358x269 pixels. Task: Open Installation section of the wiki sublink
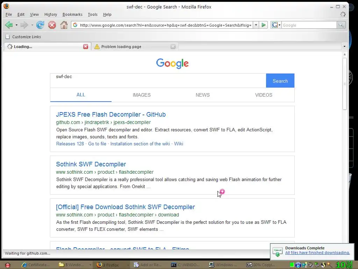click(x=140, y=144)
